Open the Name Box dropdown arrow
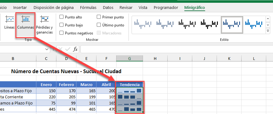The image size is (273, 114). 47,49
